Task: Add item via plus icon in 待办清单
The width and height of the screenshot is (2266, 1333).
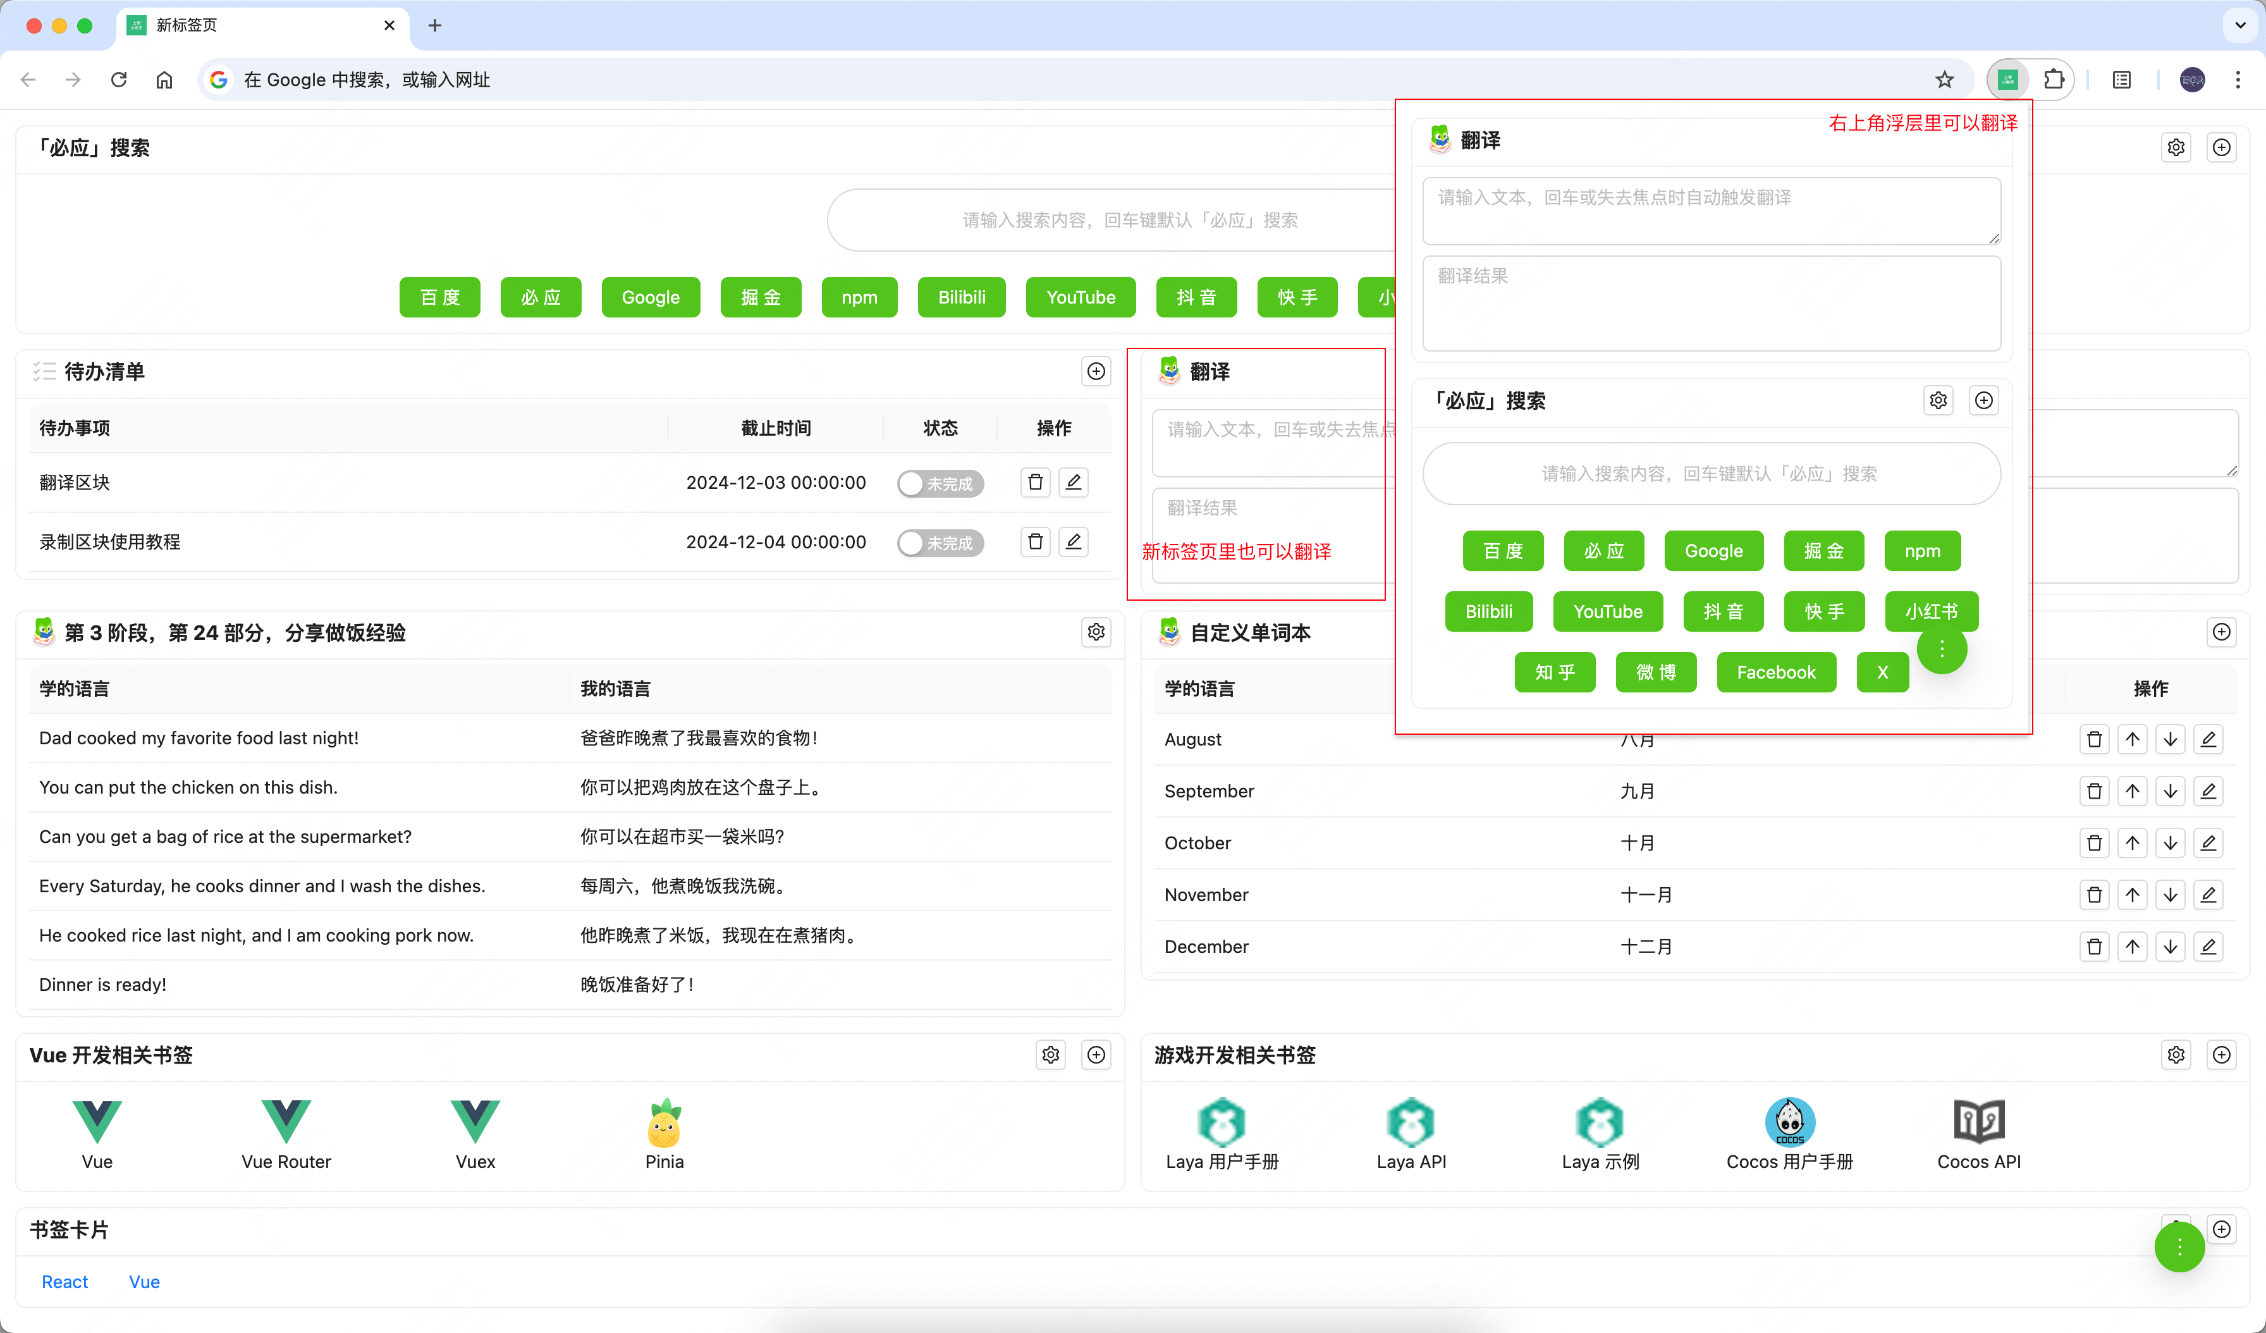Action: click(x=1096, y=371)
